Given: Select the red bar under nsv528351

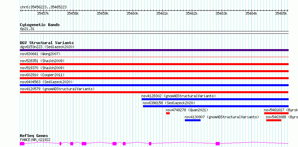Looking at the screenshot, I should coord(154,64).
